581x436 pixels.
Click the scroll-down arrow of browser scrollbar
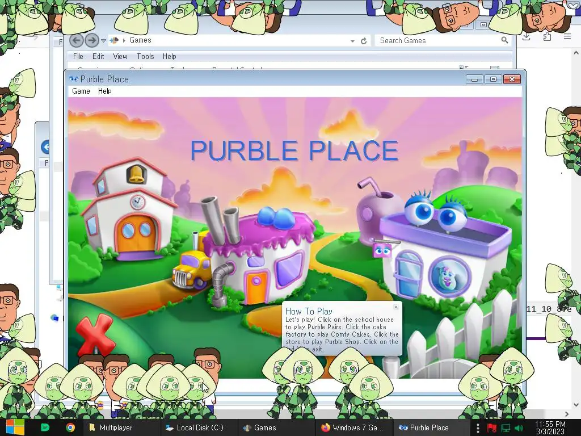click(x=576, y=404)
